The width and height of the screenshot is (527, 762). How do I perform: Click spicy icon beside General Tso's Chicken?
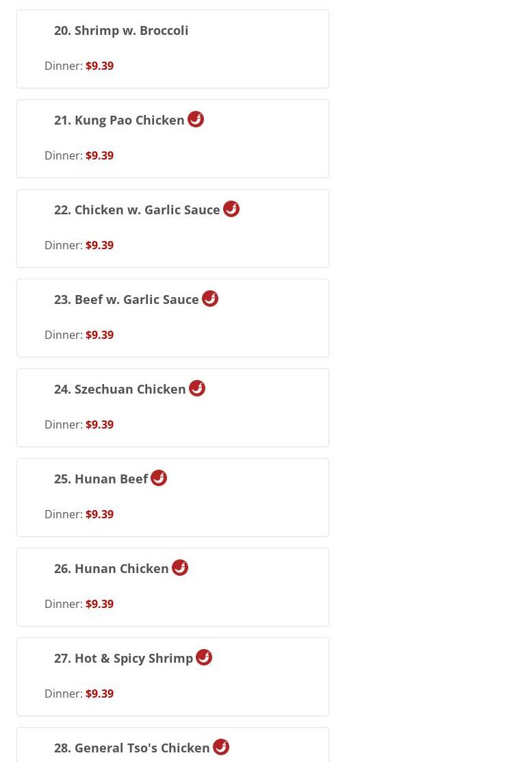point(221,747)
